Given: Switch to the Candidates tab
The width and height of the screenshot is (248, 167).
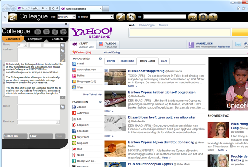Looking at the screenshot, I should point(13,39).
